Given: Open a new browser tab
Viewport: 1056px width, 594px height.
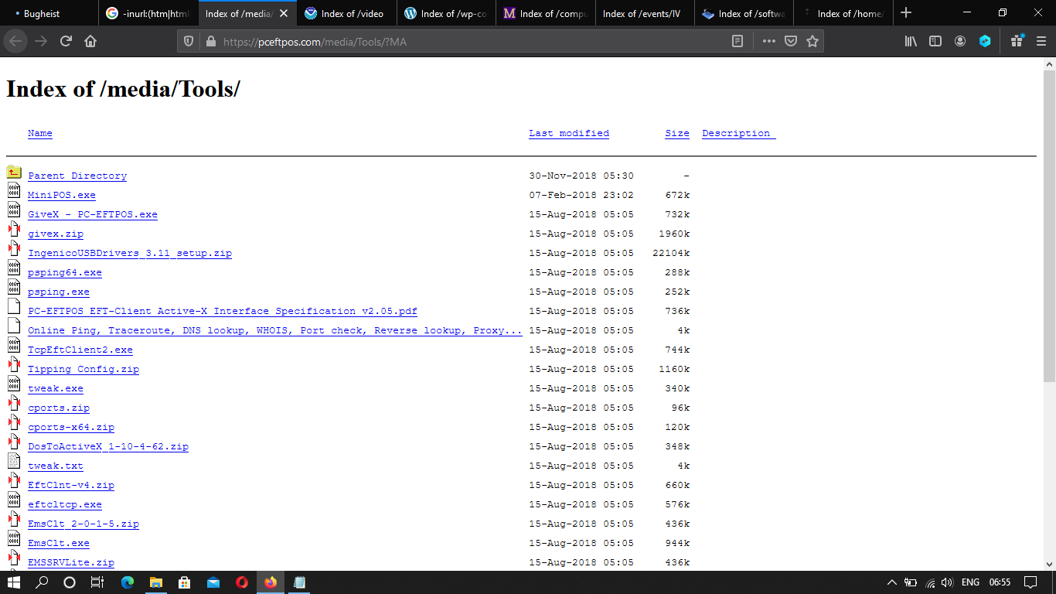Looking at the screenshot, I should pos(906,13).
